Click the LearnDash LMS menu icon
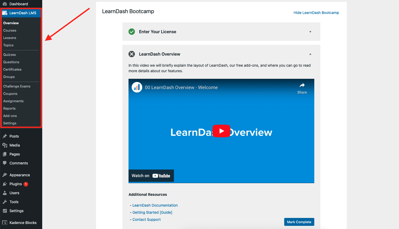The image size is (399, 229). point(5,13)
